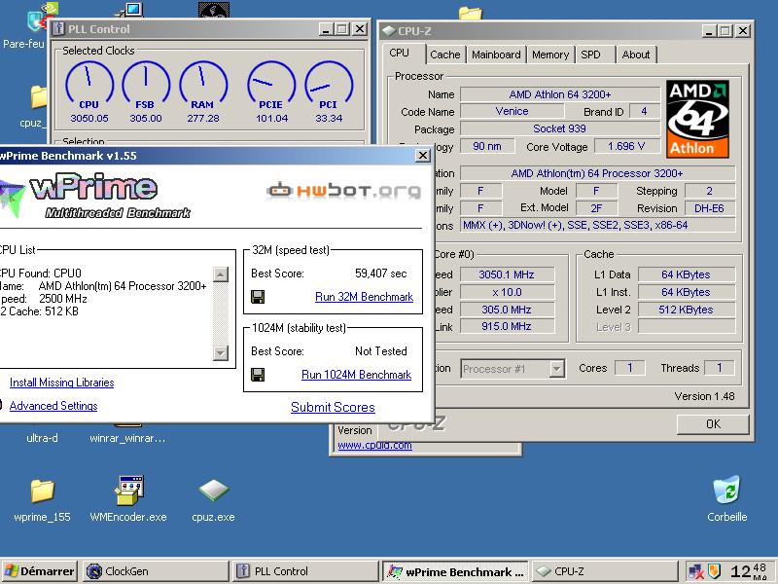The width and height of the screenshot is (778, 584).
Task: Click the processor Name field in CPU-Z
Action: tap(560, 94)
